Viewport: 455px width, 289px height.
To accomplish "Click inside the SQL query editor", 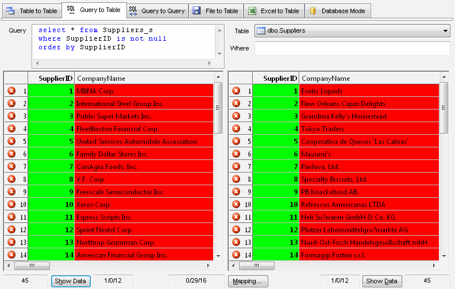I will click(x=124, y=42).
